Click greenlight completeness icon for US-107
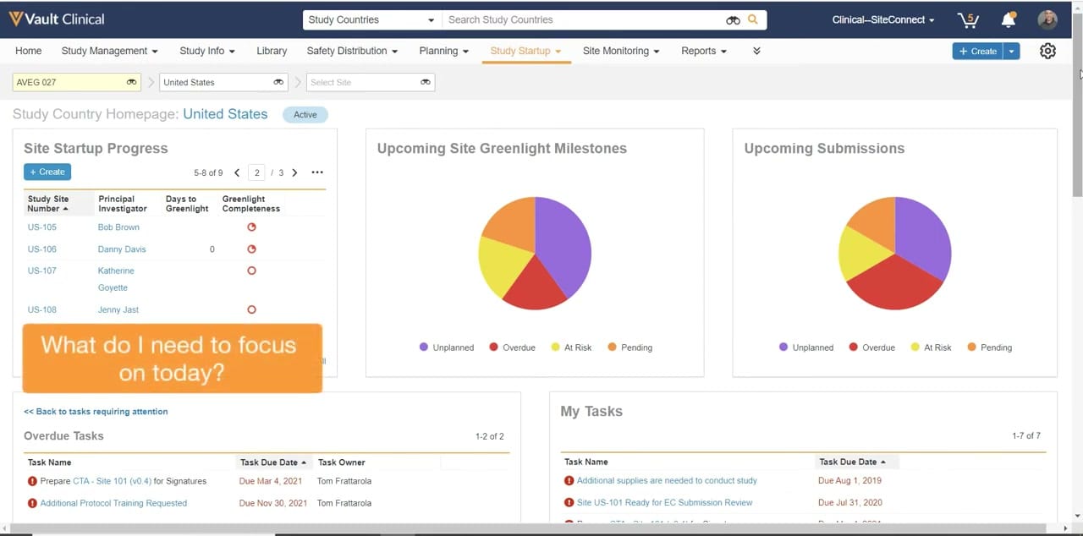 tap(251, 271)
